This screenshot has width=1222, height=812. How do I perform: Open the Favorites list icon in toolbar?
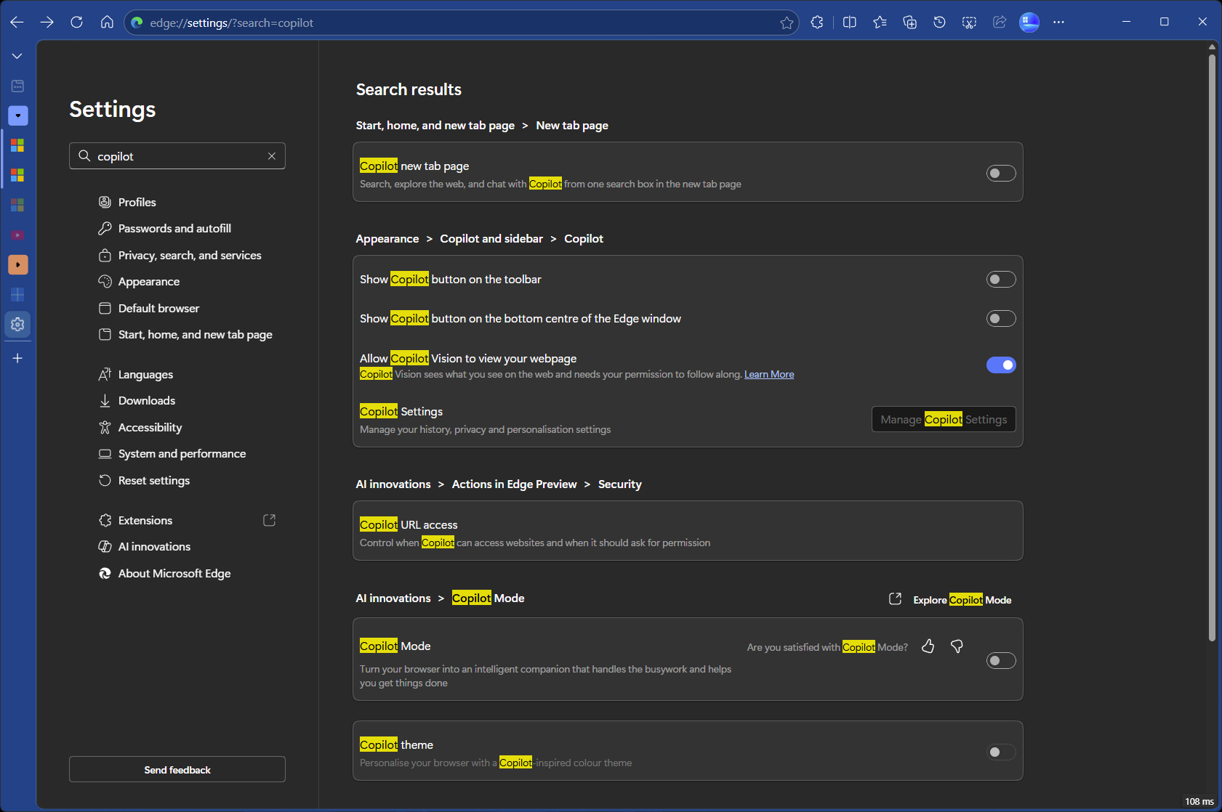point(880,23)
